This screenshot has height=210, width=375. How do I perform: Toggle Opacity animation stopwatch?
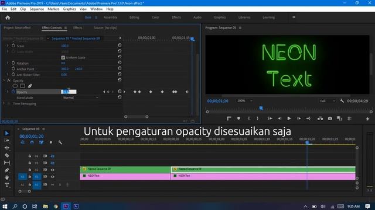click(13, 92)
